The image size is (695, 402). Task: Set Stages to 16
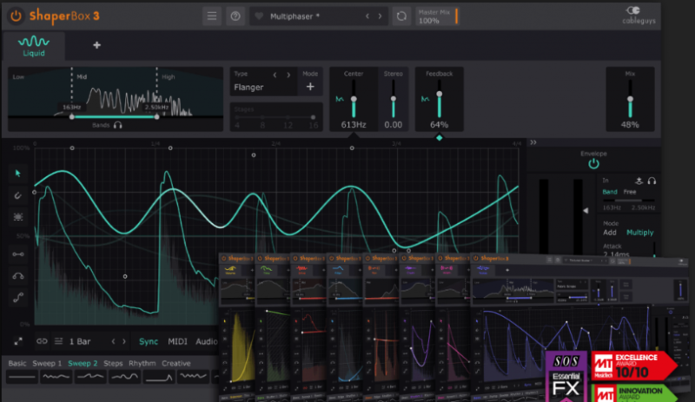coord(314,117)
